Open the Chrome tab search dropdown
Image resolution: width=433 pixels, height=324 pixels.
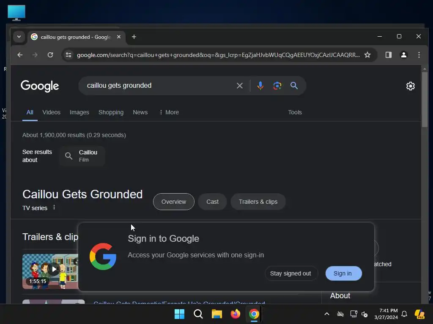pyautogui.click(x=19, y=37)
